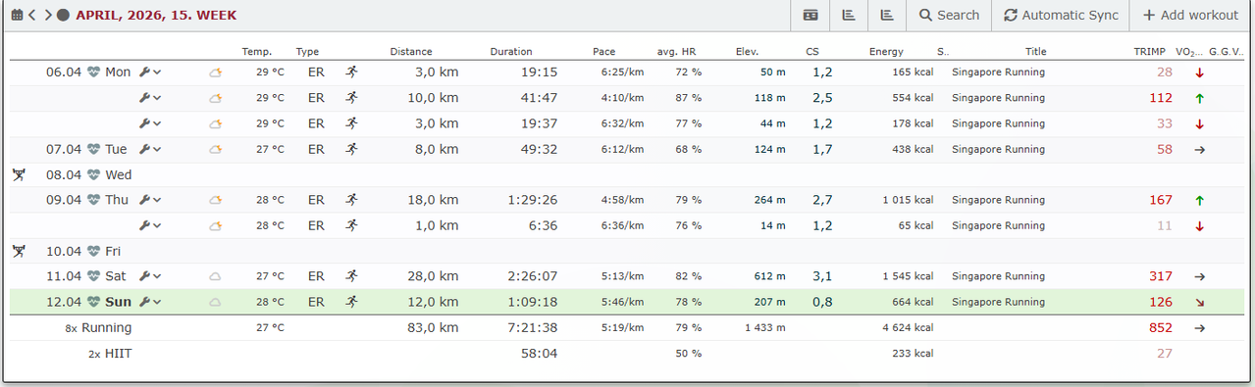The height and width of the screenshot is (387, 1255).
Task: Click bar-chart icon beside the card-view icon
Action: pos(849,15)
